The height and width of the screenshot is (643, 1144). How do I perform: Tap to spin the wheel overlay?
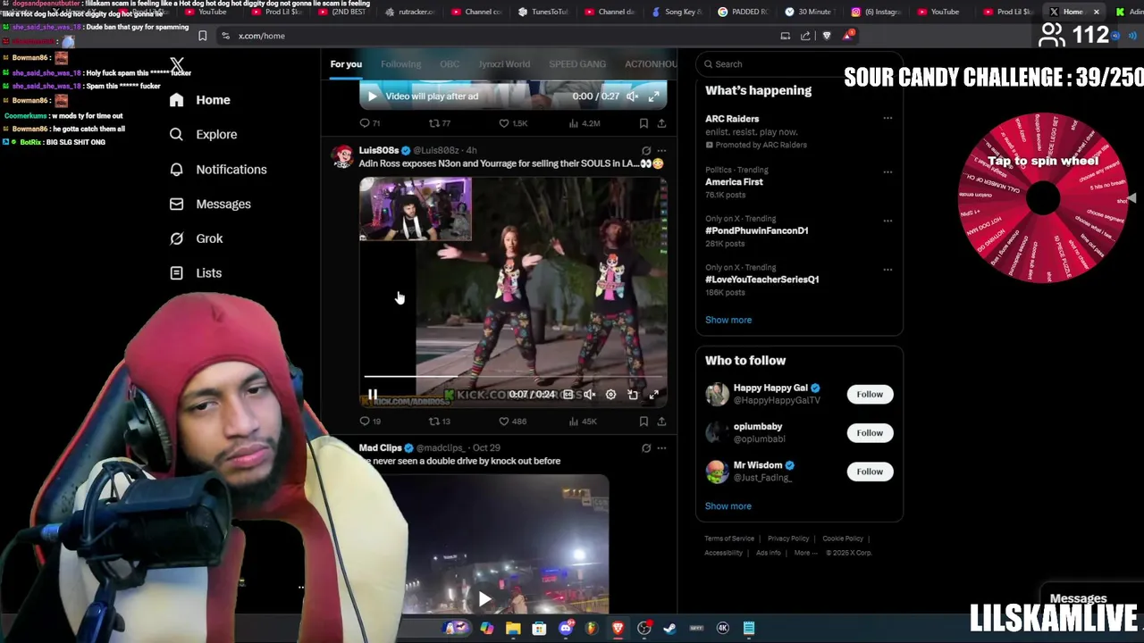(1043, 198)
